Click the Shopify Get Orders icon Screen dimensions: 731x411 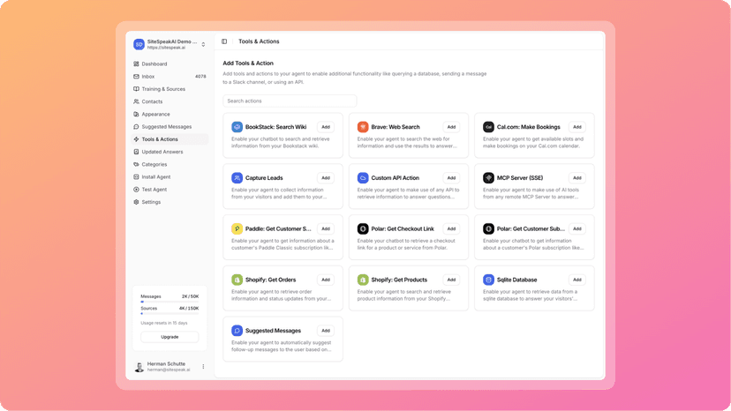pos(237,280)
